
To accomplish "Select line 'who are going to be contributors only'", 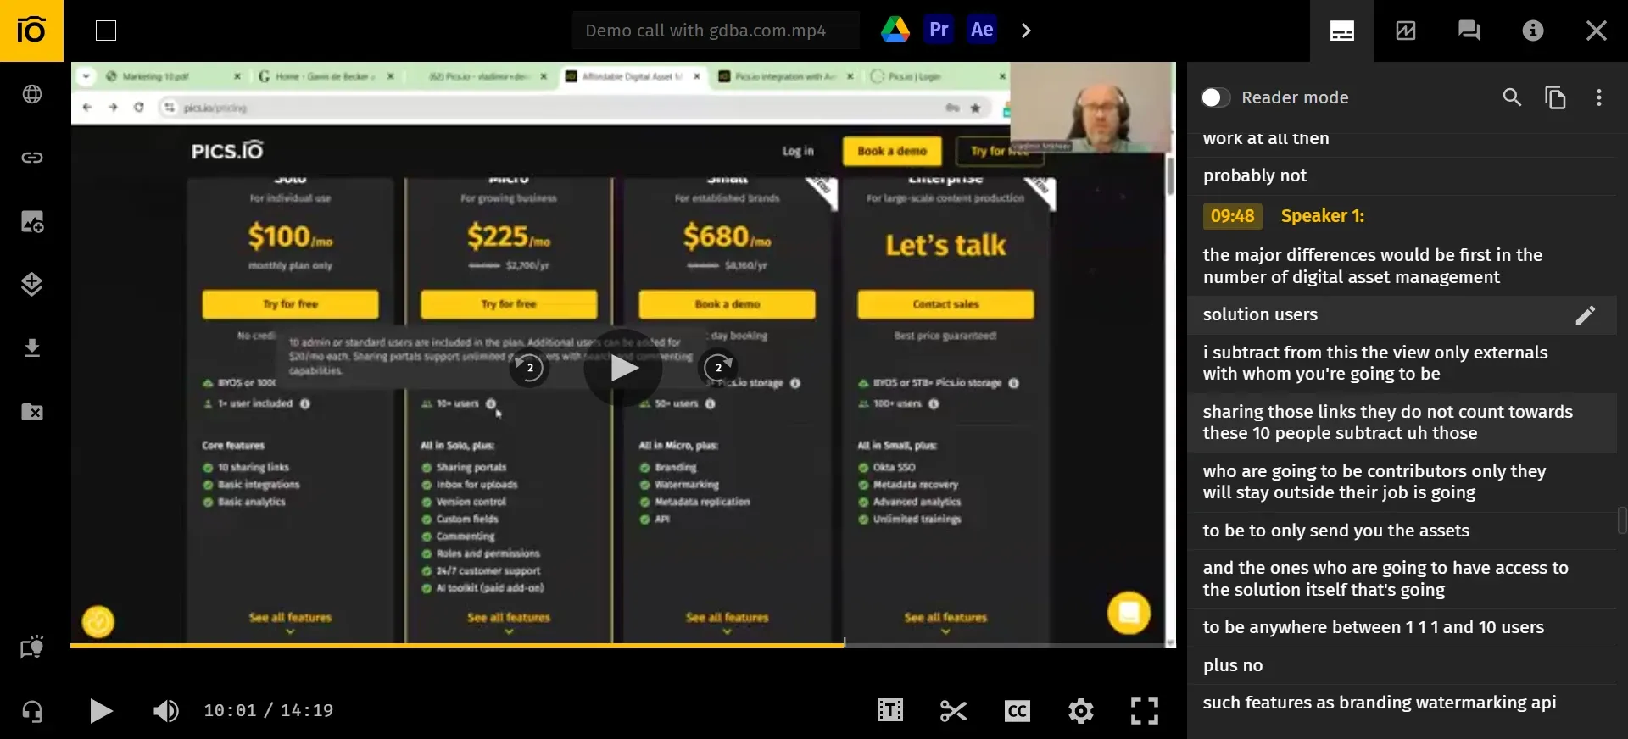I will 1374,481.
